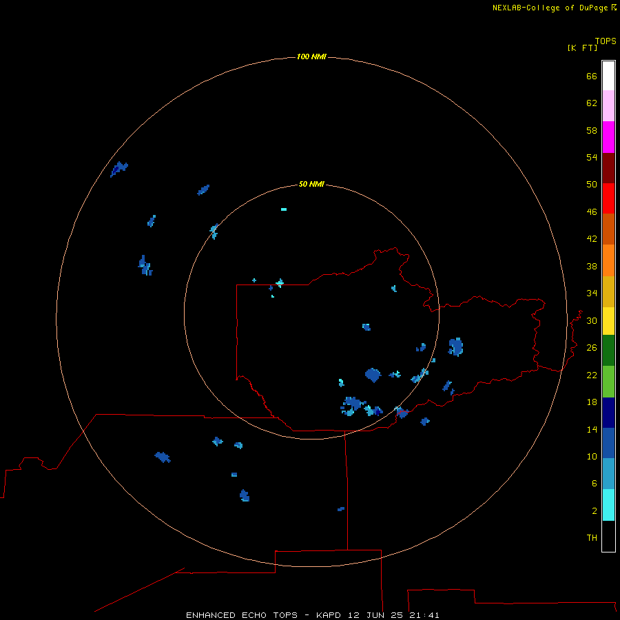The height and width of the screenshot is (620, 620).
Task: Click the cyan legend swatch
Action: [x=608, y=504]
